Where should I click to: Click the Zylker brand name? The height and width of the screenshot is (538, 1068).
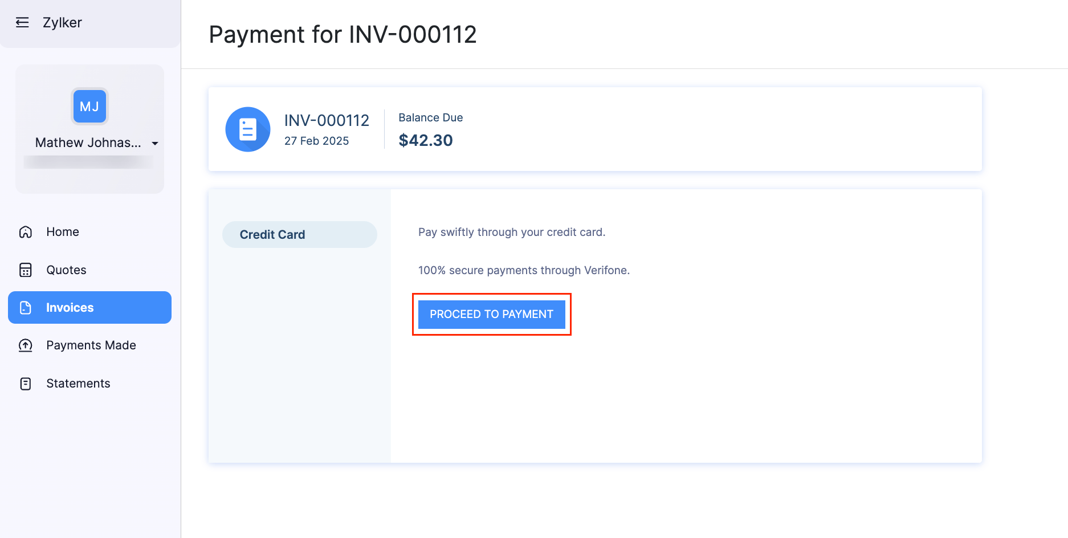pos(62,22)
